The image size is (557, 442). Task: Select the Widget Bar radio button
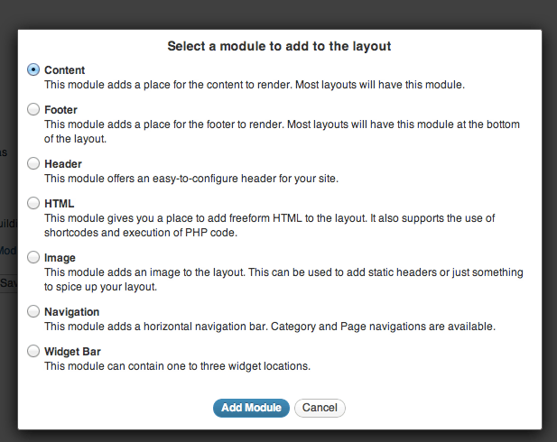tap(33, 352)
